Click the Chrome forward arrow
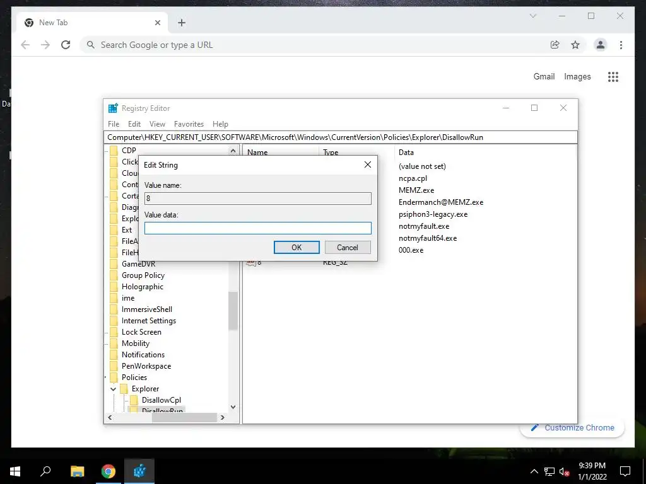 (x=45, y=45)
